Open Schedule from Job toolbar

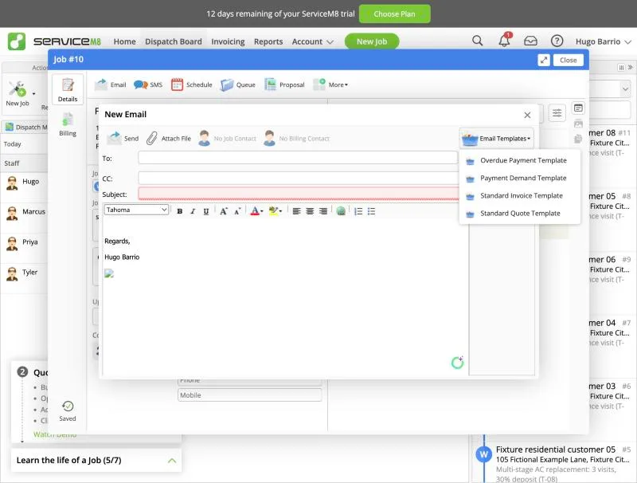point(192,84)
